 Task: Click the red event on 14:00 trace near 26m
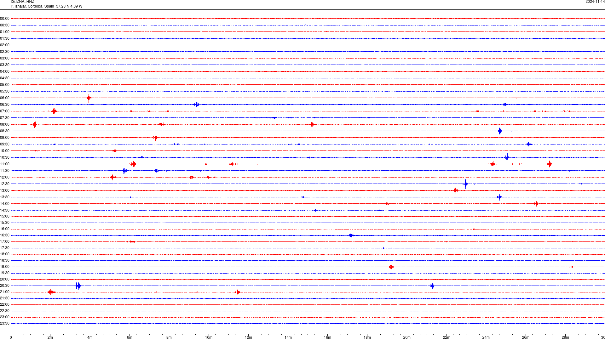pyautogui.click(x=536, y=204)
